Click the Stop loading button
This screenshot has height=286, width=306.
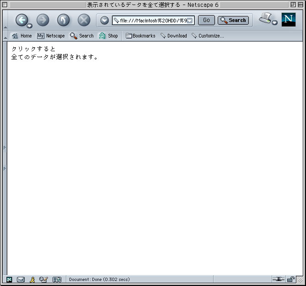coord(84,20)
